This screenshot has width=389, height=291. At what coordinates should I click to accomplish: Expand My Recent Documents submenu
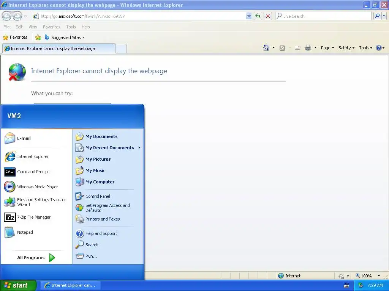[x=108, y=148]
